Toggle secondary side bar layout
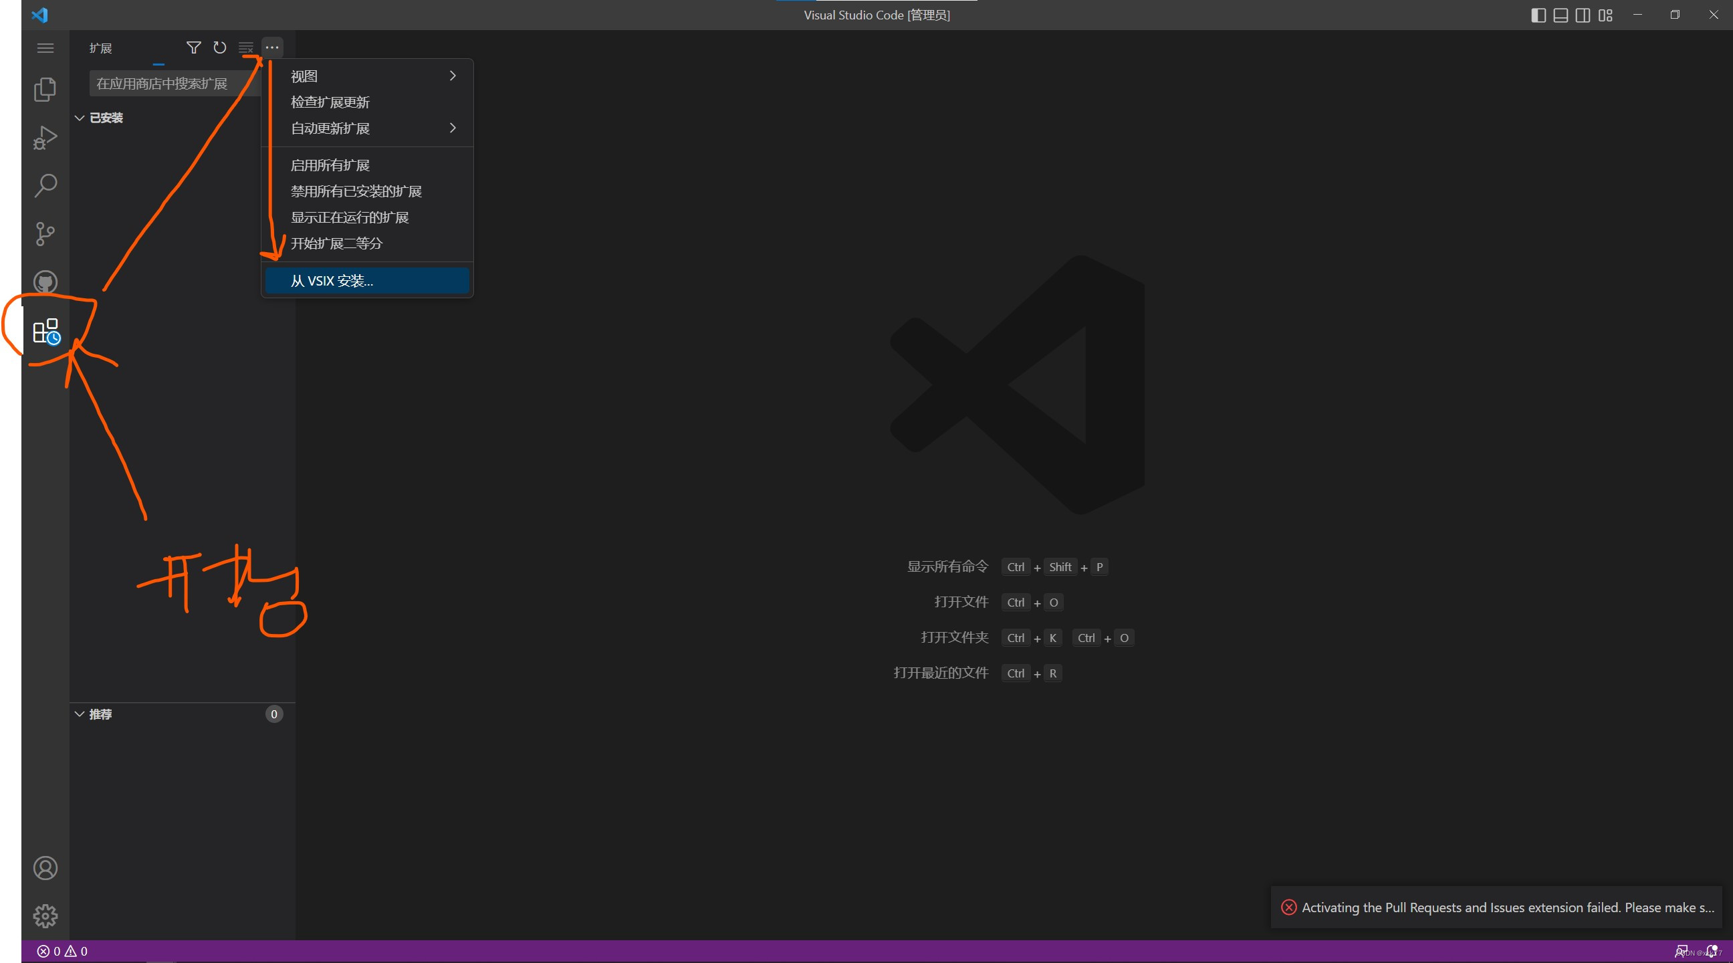 (x=1583, y=15)
